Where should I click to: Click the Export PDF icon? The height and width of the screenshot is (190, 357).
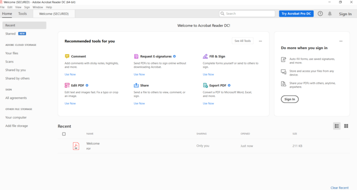coord(205,85)
